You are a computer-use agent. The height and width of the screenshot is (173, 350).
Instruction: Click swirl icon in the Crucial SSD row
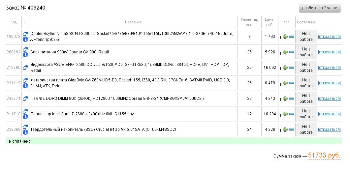pos(25,127)
